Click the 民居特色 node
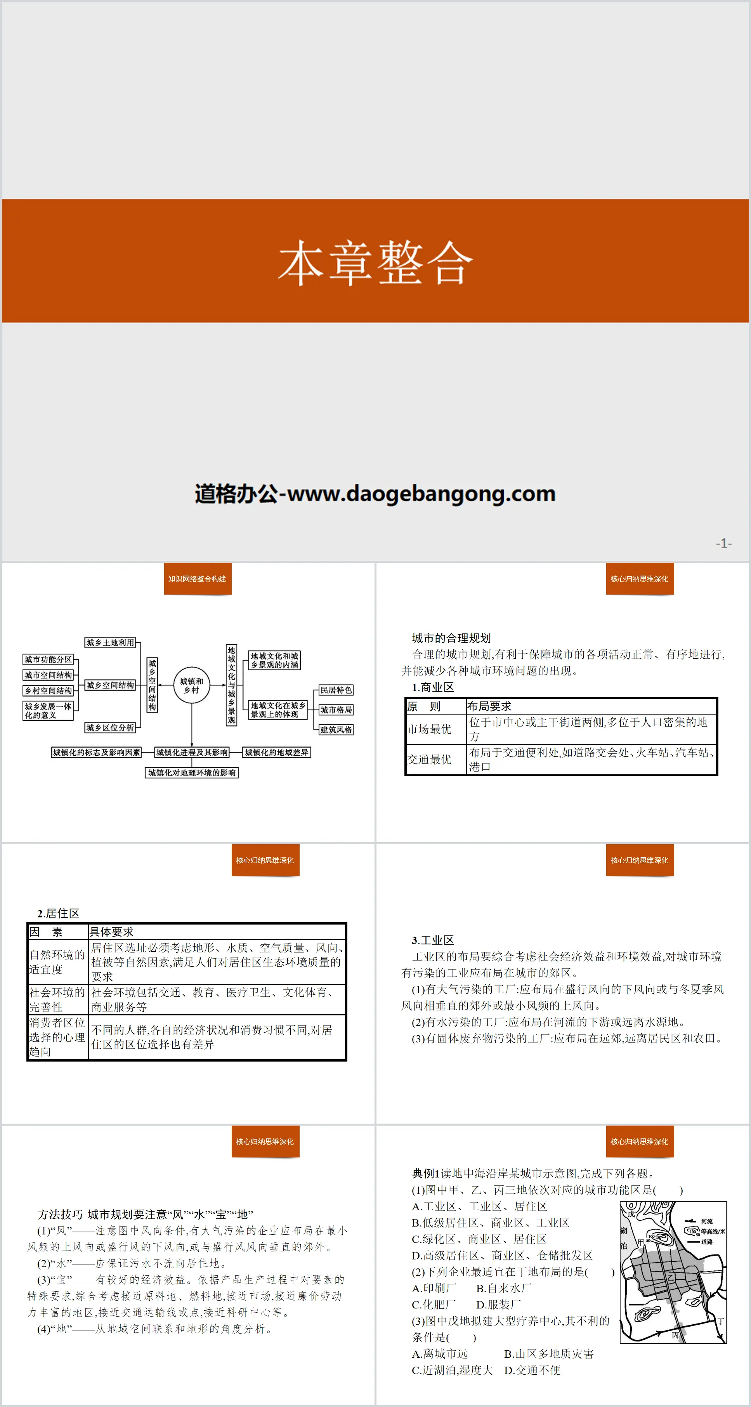This screenshot has height=1407, width=751. coord(336,690)
